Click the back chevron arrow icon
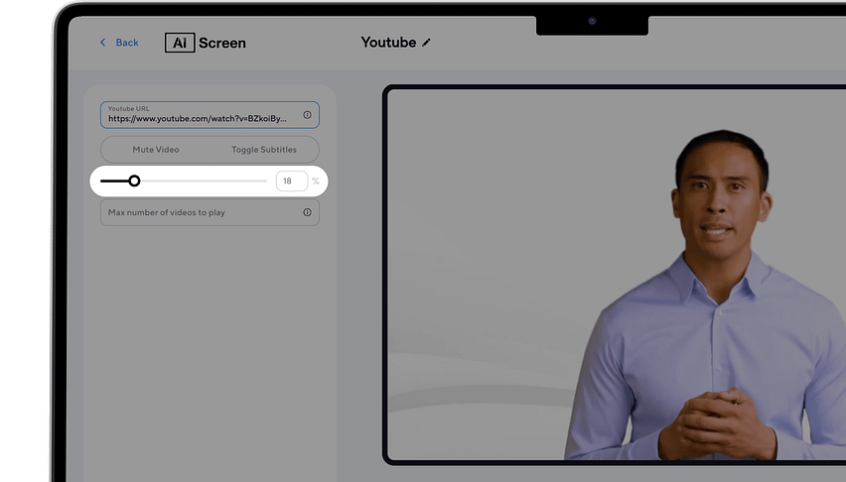The height and width of the screenshot is (482, 846). point(102,42)
